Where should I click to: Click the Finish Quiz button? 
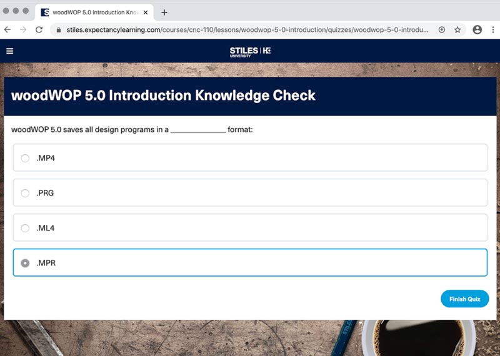[x=464, y=299]
